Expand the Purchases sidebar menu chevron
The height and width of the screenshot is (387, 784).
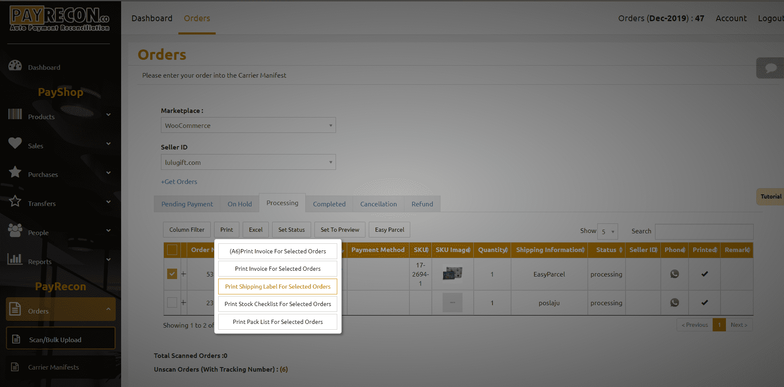point(108,173)
